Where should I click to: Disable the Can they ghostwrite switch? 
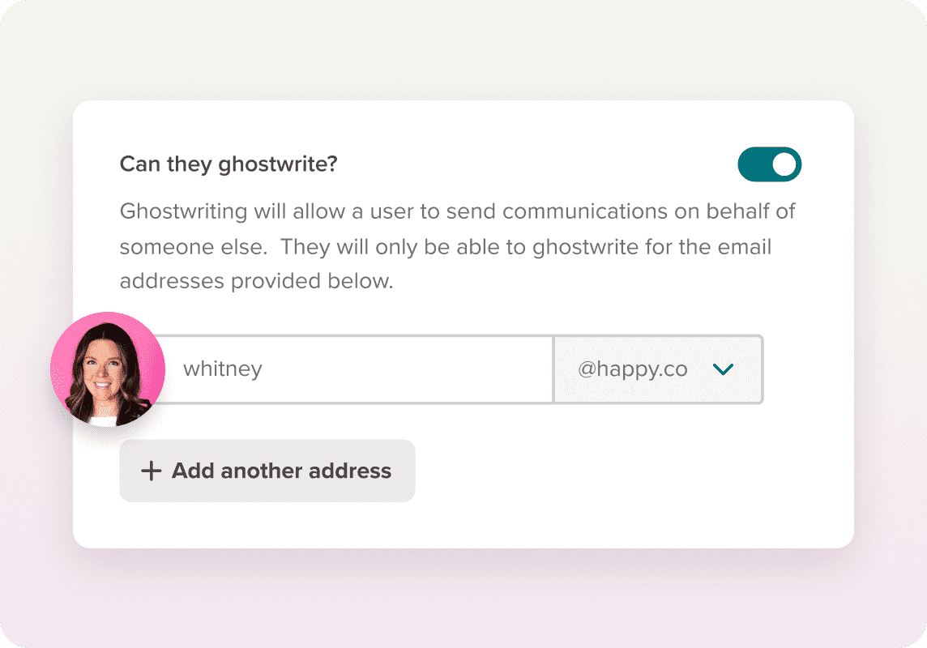click(769, 164)
